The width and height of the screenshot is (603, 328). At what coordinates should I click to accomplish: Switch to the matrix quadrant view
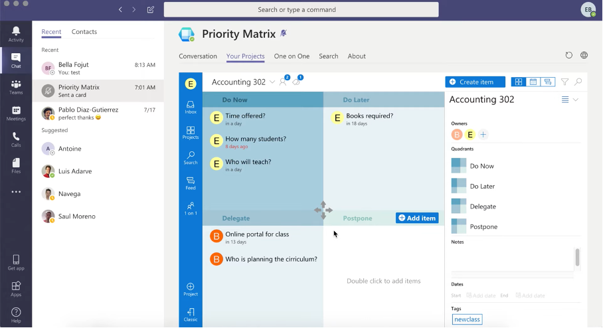[518, 82]
